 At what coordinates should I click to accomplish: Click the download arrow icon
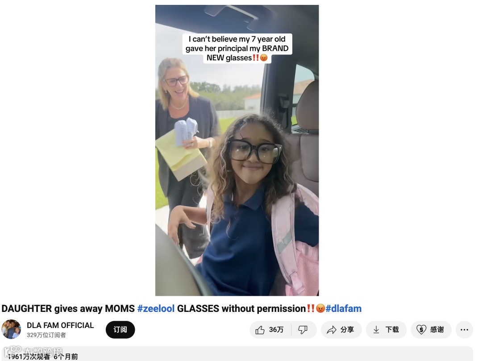376,330
